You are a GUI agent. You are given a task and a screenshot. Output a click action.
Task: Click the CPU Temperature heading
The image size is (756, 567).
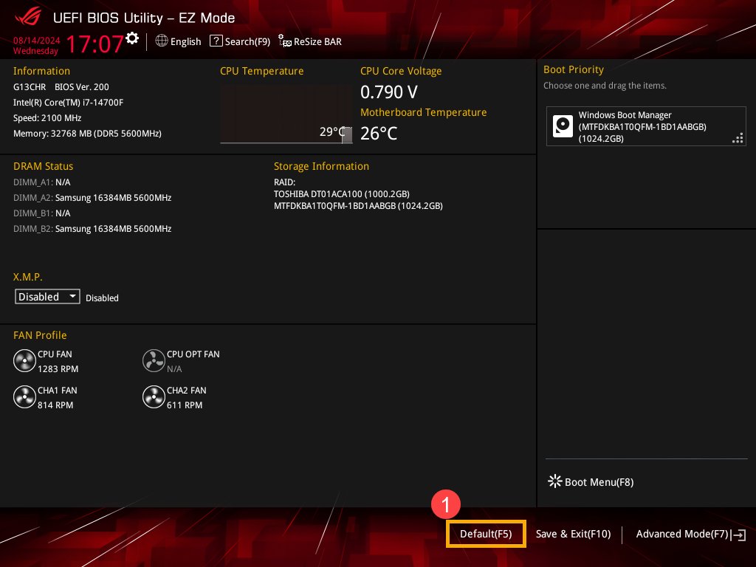pos(262,71)
